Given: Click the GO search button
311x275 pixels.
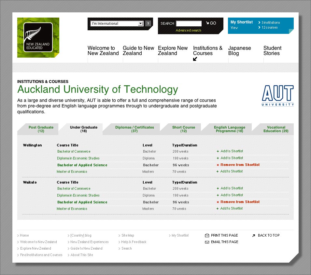Looking at the screenshot, I should click(x=211, y=23).
